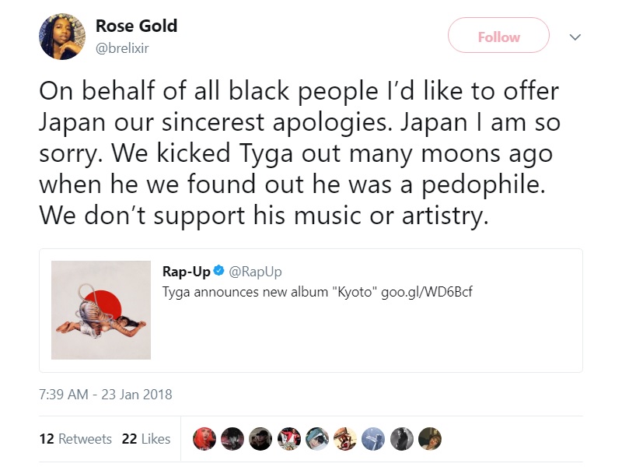622x467 pixels.
Task: Open the tweet options chevron menu
Action: coord(575,37)
